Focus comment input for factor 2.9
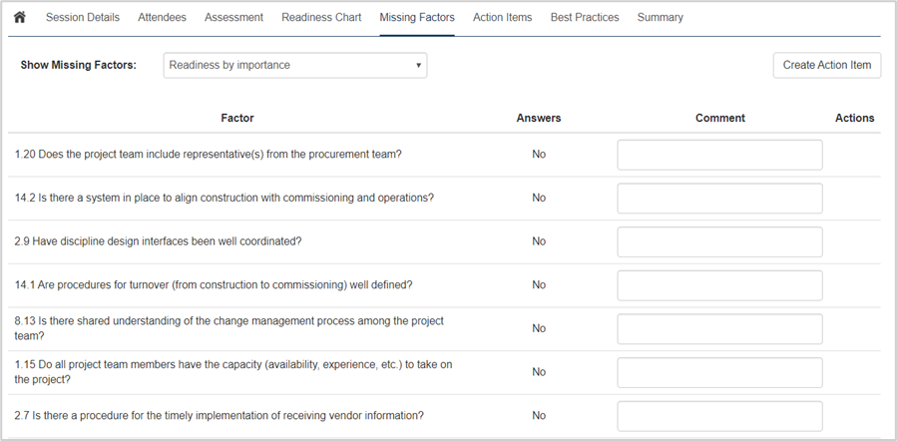The image size is (897, 441). 719,241
